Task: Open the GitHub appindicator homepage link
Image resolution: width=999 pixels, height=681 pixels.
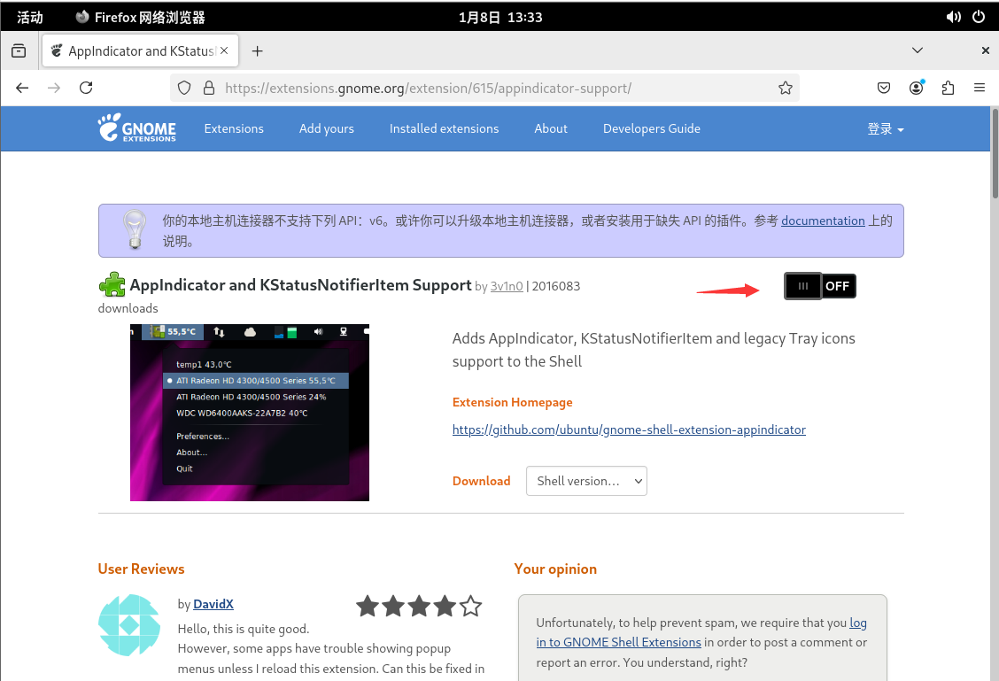Action: 629,429
